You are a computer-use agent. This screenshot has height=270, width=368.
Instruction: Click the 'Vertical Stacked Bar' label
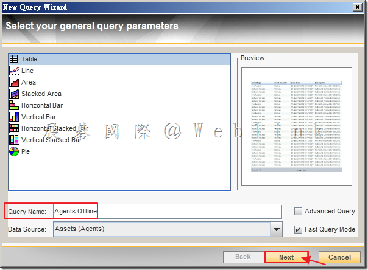coord(51,140)
